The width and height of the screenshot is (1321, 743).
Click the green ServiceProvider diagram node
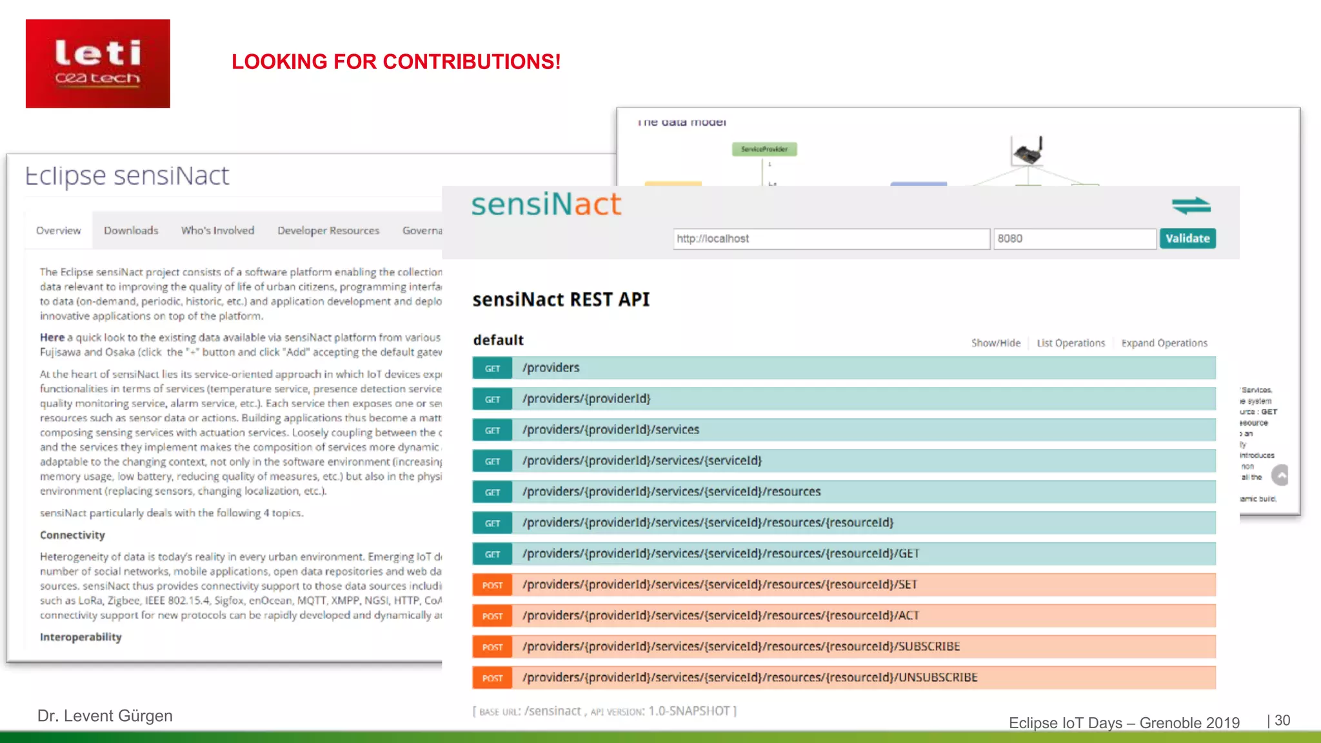coord(764,149)
